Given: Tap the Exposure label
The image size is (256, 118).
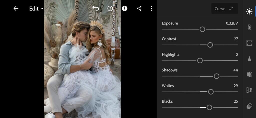Looking at the screenshot, I should point(170,23).
